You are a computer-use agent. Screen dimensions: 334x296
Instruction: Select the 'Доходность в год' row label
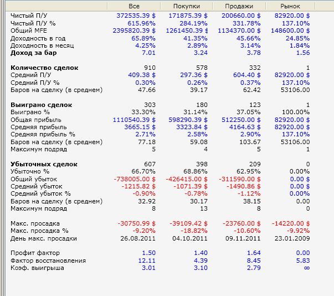pos(38,38)
